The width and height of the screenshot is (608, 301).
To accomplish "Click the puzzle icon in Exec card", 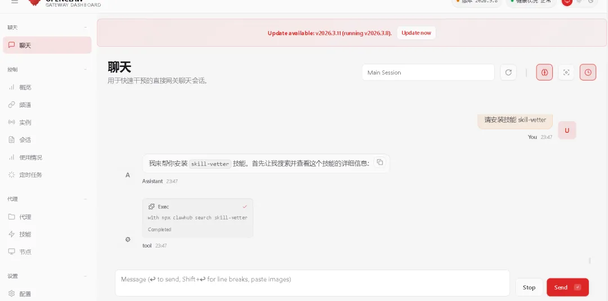I will tap(151, 206).
